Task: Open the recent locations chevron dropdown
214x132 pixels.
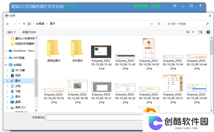Action: coord(19,24)
